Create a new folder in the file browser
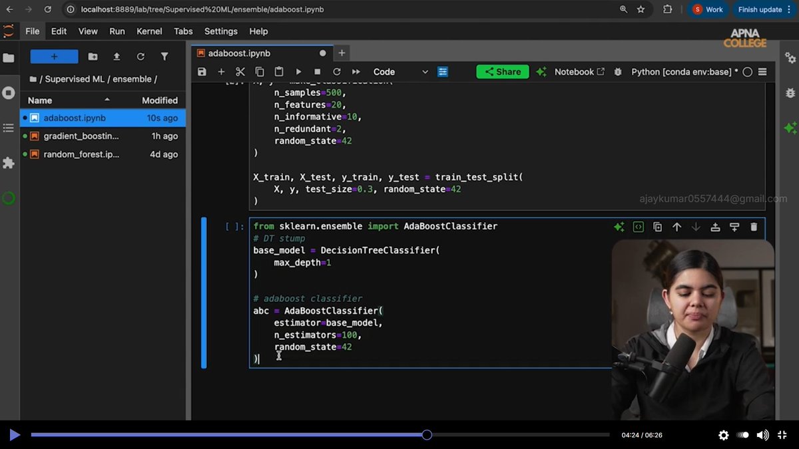Viewport: 799px width, 449px height. point(93,57)
